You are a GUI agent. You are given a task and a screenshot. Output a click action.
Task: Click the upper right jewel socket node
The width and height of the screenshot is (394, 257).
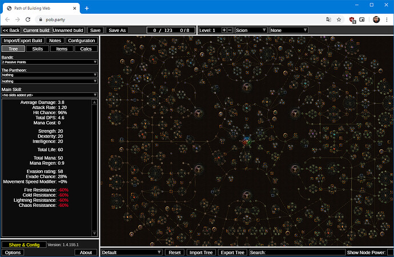(x=295, y=113)
